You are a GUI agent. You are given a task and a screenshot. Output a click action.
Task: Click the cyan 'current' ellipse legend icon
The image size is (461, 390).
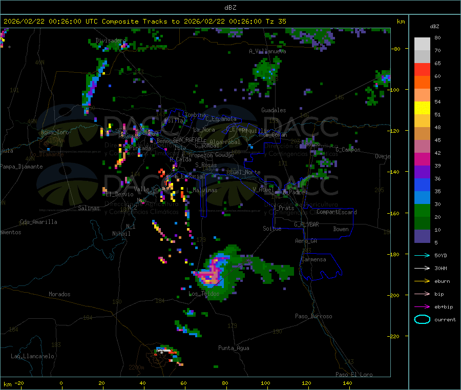coord(422,319)
